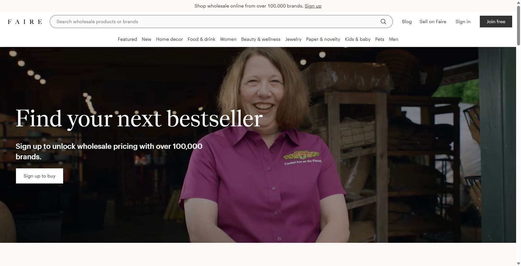Select the New category menu item
This screenshot has height=266, width=521.
pos(146,39)
